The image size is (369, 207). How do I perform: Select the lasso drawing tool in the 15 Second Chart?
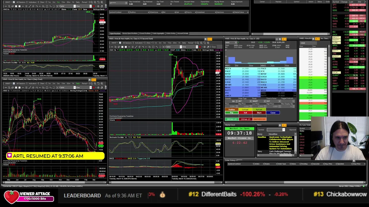[119, 47]
